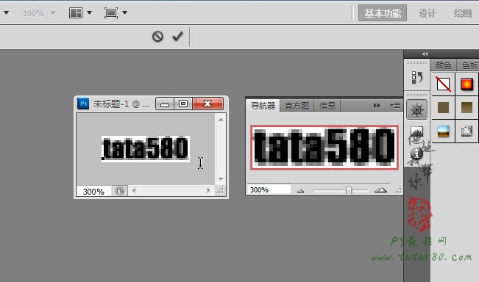Open the Histogram panel icon

[416, 131]
